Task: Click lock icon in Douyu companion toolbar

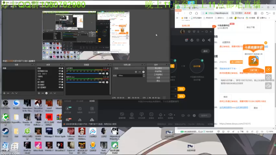Action: click(x=192, y=40)
